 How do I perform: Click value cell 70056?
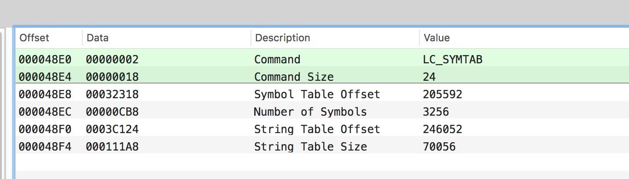click(x=439, y=146)
